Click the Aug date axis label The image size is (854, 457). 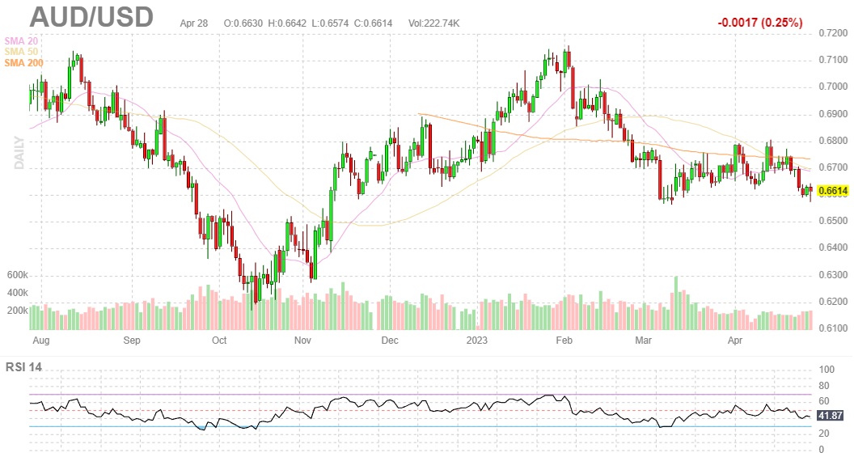pos(41,341)
